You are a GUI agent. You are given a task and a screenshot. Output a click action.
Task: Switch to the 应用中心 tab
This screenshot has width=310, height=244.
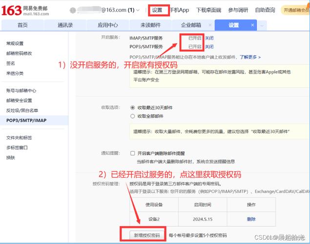tap(108, 25)
